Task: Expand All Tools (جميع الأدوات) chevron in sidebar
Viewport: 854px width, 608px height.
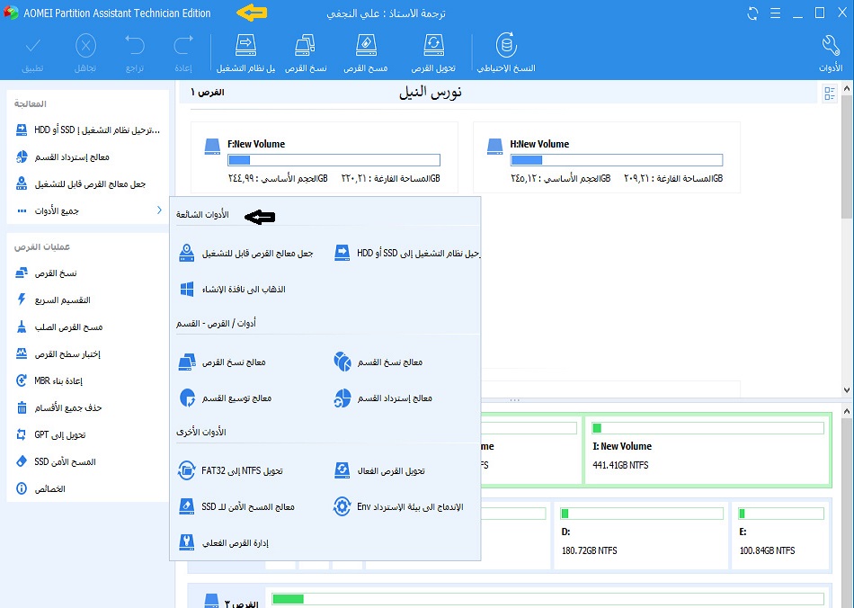Action: tap(159, 210)
